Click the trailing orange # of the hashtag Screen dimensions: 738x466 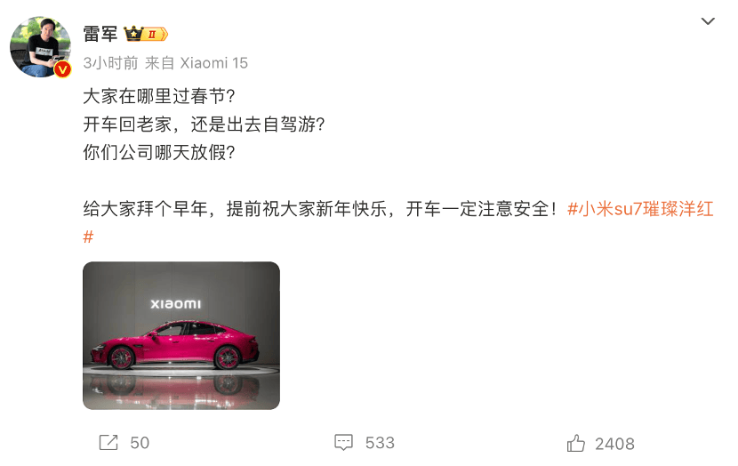88,237
